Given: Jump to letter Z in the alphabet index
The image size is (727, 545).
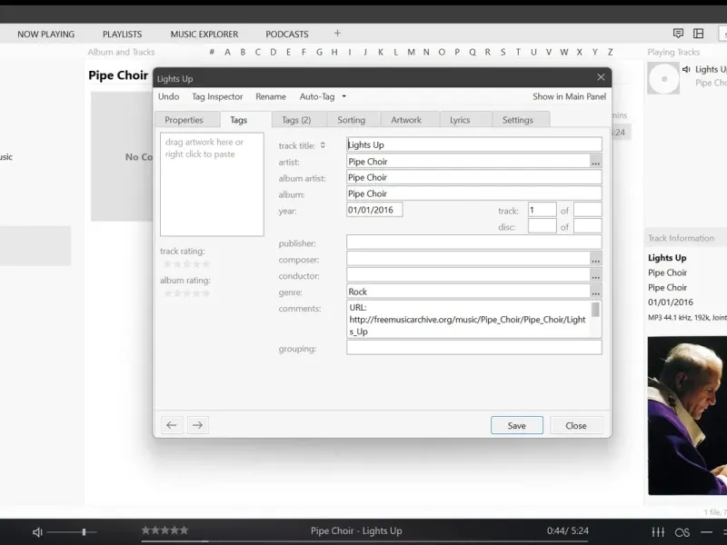Looking at the screenshot, I should [610, 53].
